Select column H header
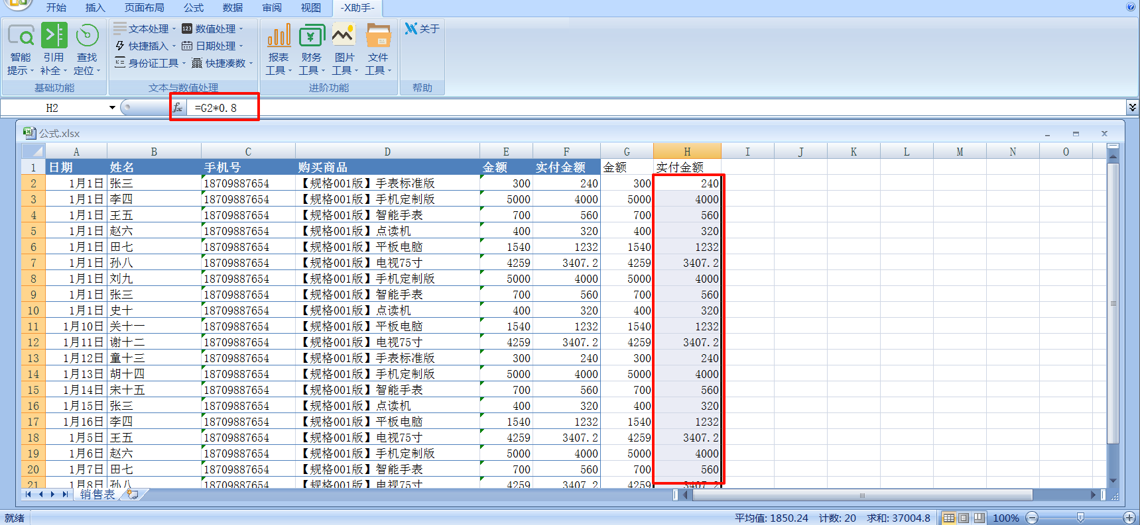This screenshot has height=525, width=1140. [687, 151]
